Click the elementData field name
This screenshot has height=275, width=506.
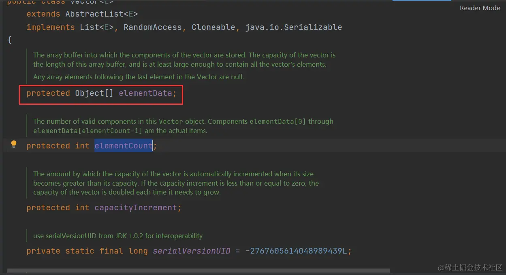145,93
